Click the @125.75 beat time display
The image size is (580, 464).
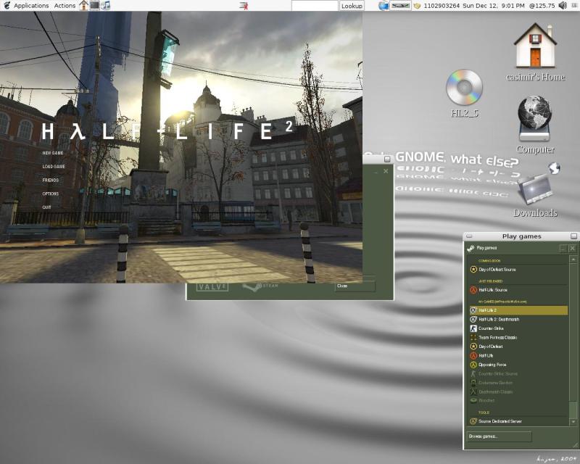(x=542, y=6)
